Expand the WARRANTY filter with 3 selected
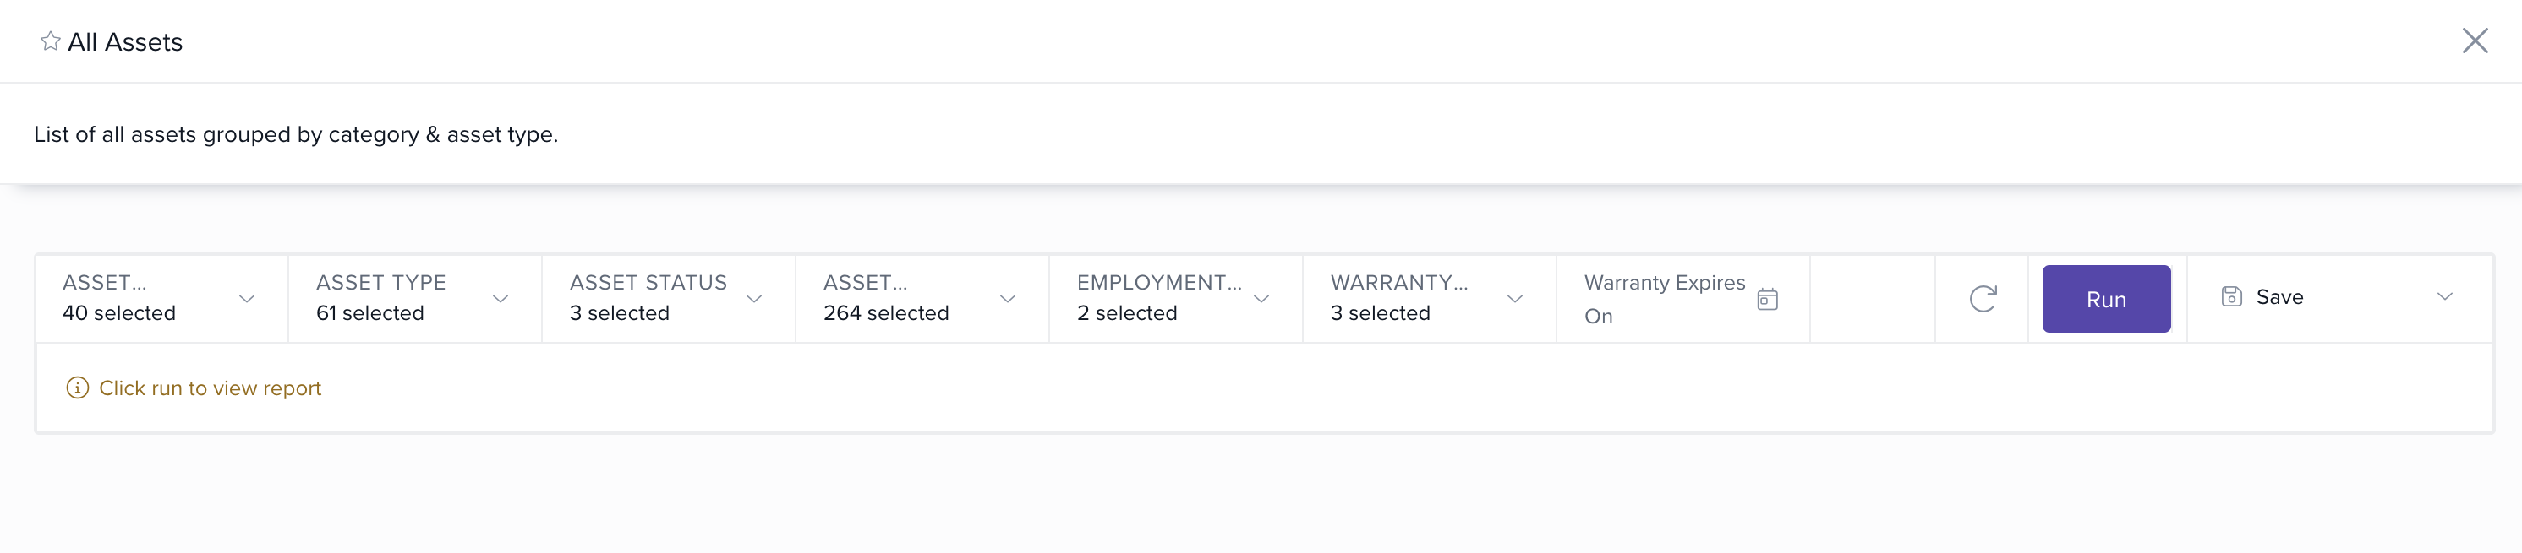This screenshot has width=2522, height=553. pos(1427,299)
